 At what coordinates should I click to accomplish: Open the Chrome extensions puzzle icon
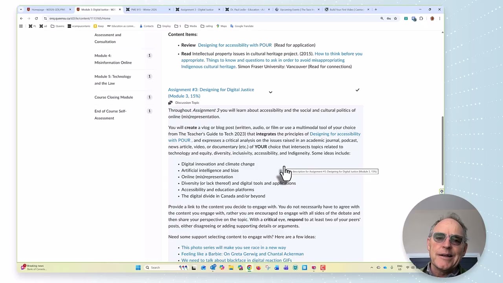421,18
